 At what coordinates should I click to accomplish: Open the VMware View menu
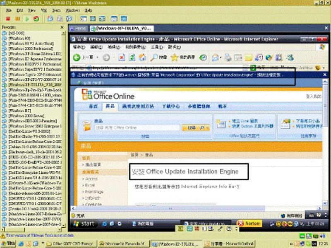32,10
